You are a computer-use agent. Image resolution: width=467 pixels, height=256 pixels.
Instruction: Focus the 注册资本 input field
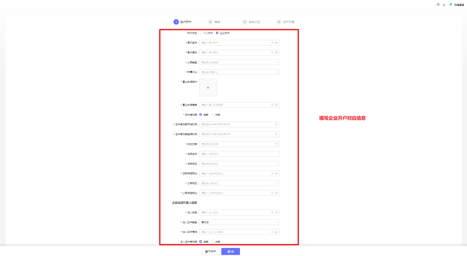click(x=239, y=154)
